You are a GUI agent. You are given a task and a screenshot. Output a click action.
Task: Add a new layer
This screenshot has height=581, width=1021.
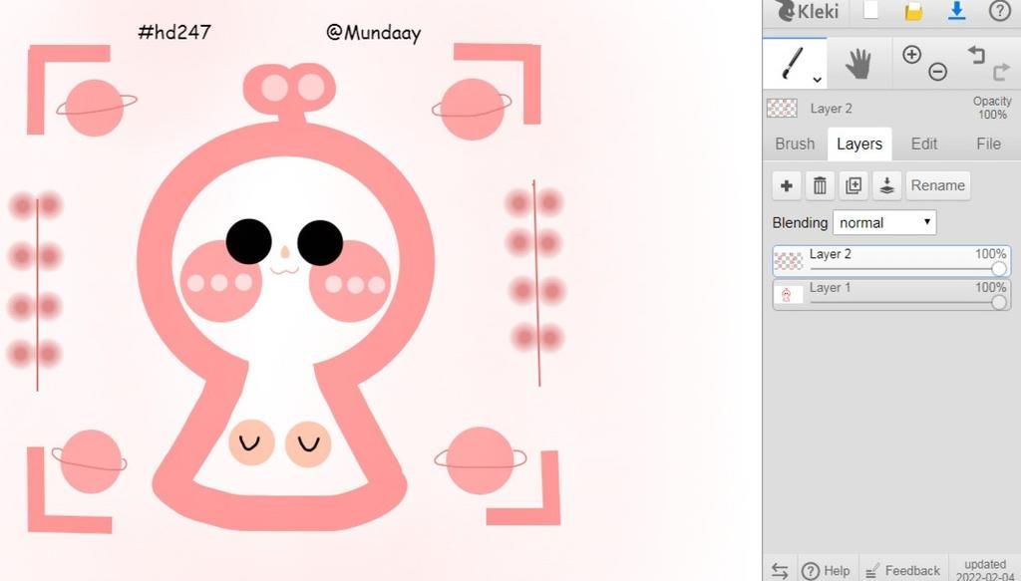click(x=787, y=185)
